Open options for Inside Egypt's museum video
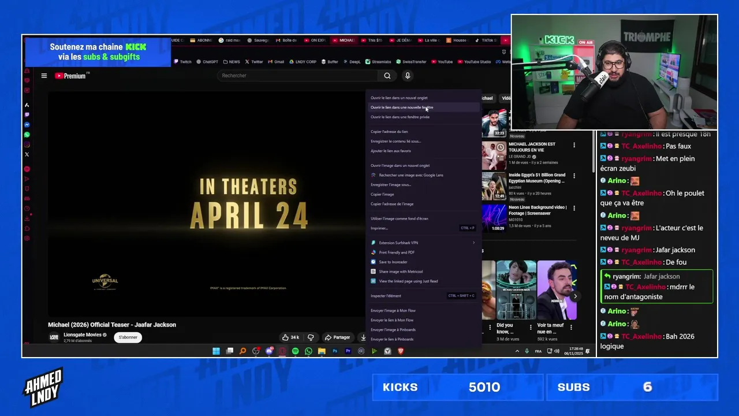 (574, 176)
